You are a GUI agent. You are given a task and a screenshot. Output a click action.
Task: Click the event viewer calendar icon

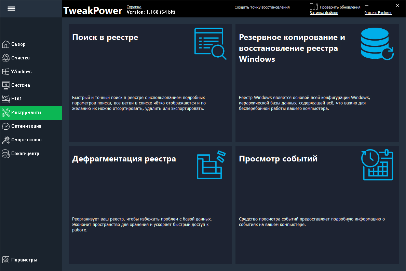(x=377, y=165)
